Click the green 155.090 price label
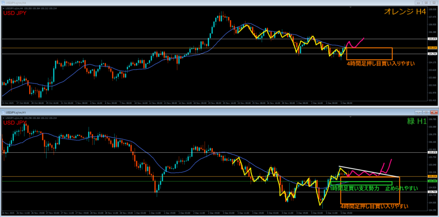Image resolution: width=439 pixels, height=217 pixels. click(x=432, y=181)
